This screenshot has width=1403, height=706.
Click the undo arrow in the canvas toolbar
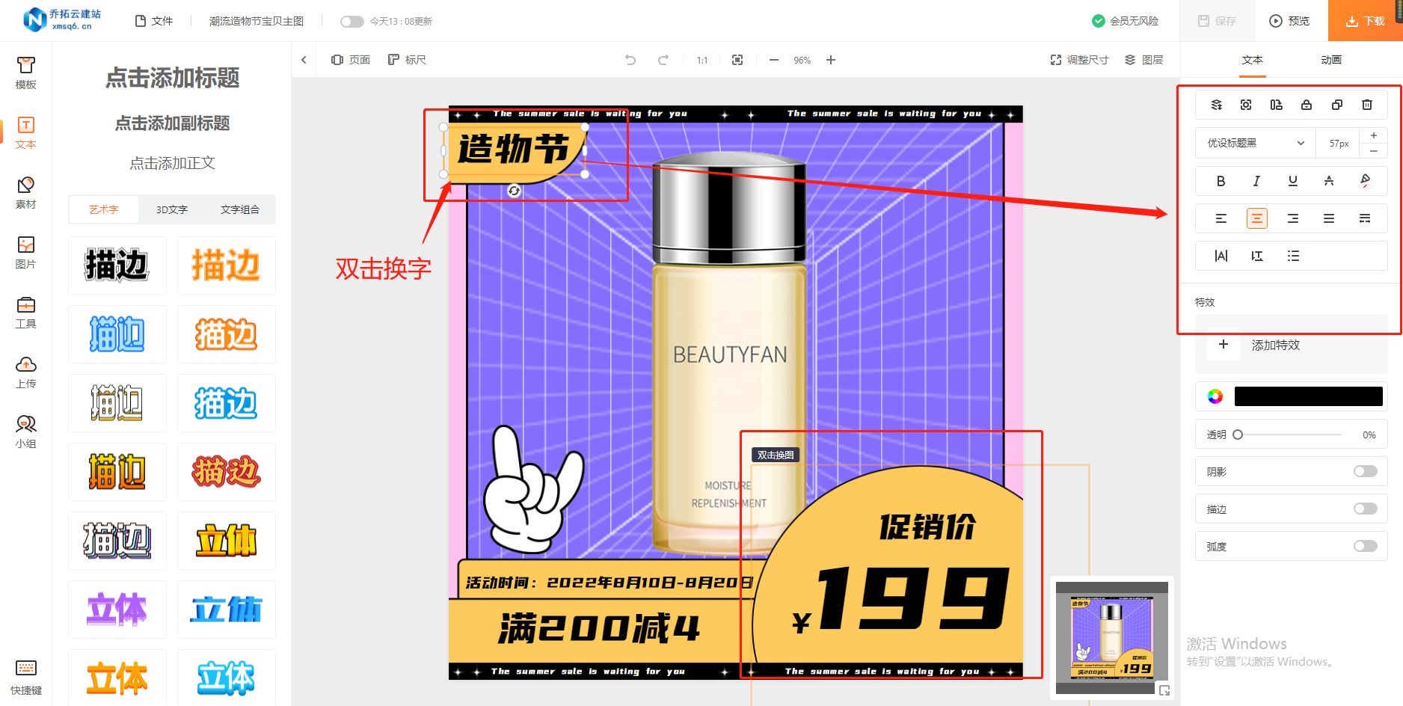pos(630,60)
